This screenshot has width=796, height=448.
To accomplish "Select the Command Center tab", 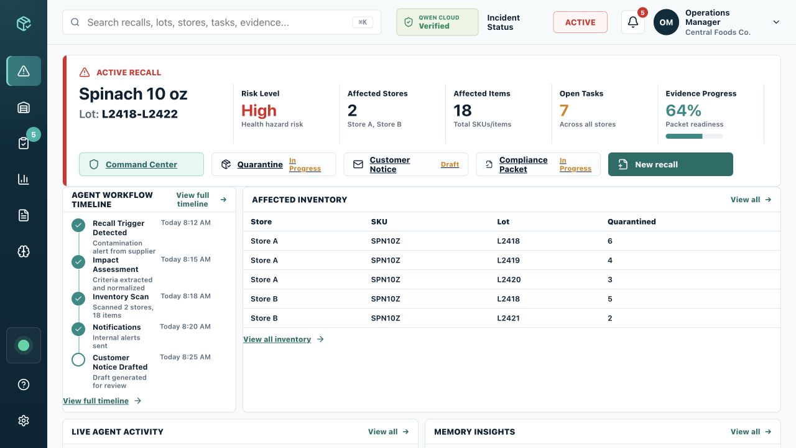I will click(141, 164).
